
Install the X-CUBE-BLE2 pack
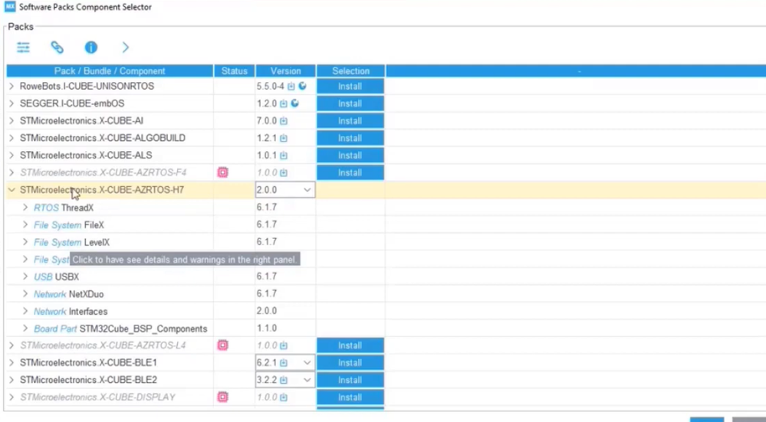coord(350,380)
